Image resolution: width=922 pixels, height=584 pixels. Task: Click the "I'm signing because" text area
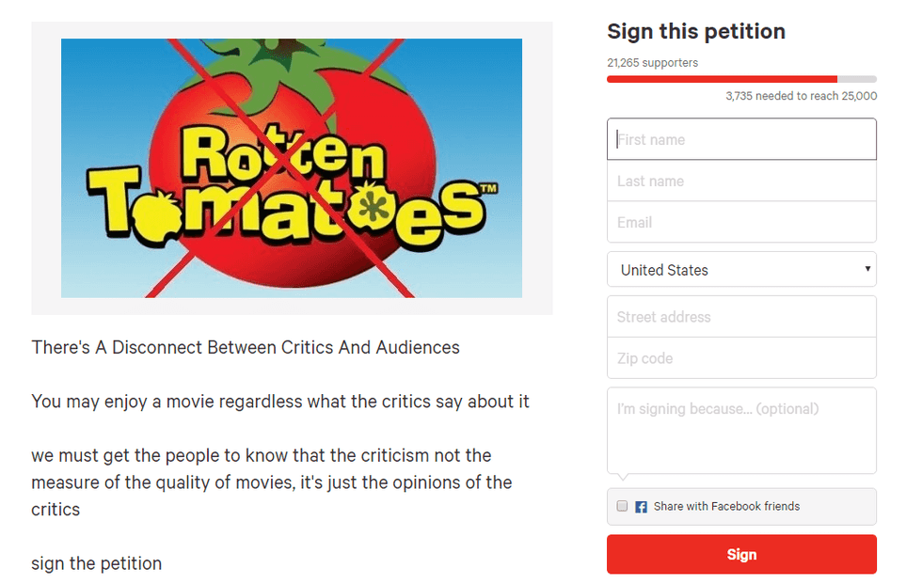coord(741,431)
